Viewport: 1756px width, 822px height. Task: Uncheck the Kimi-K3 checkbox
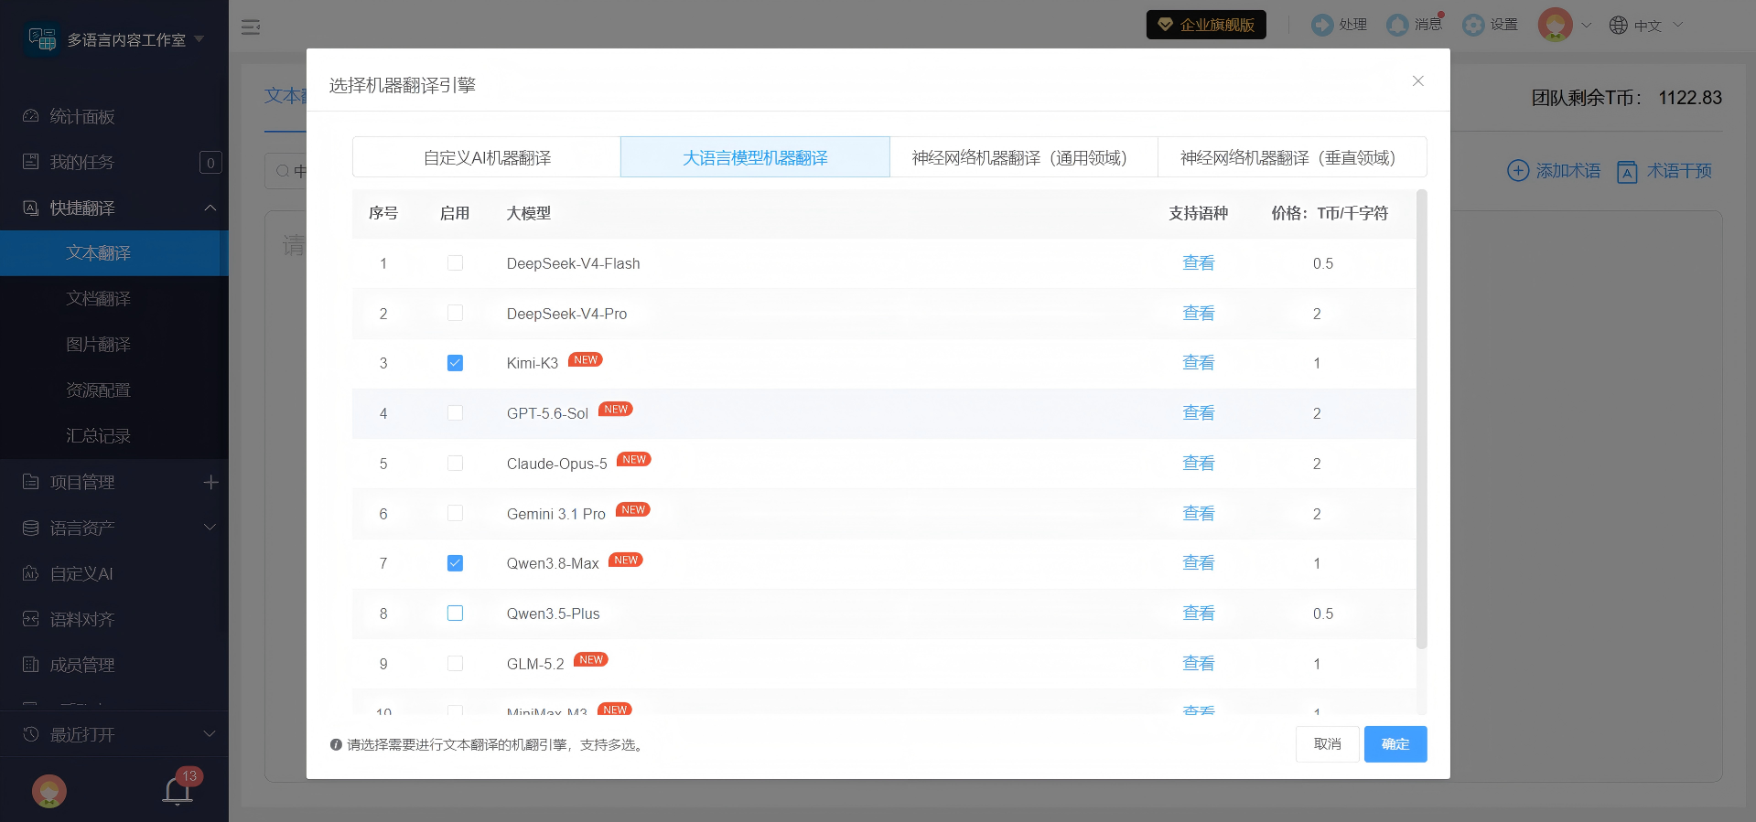tap(455, 363)
